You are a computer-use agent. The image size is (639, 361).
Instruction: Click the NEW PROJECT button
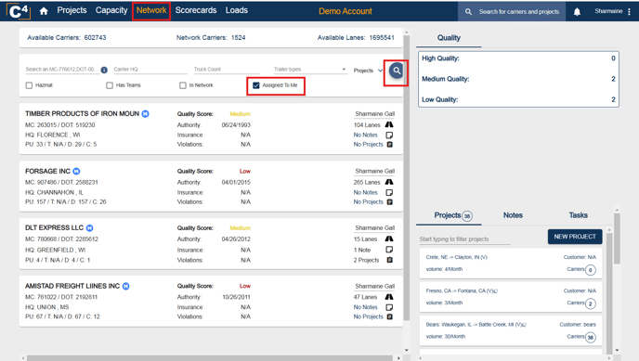click(575, 237)
